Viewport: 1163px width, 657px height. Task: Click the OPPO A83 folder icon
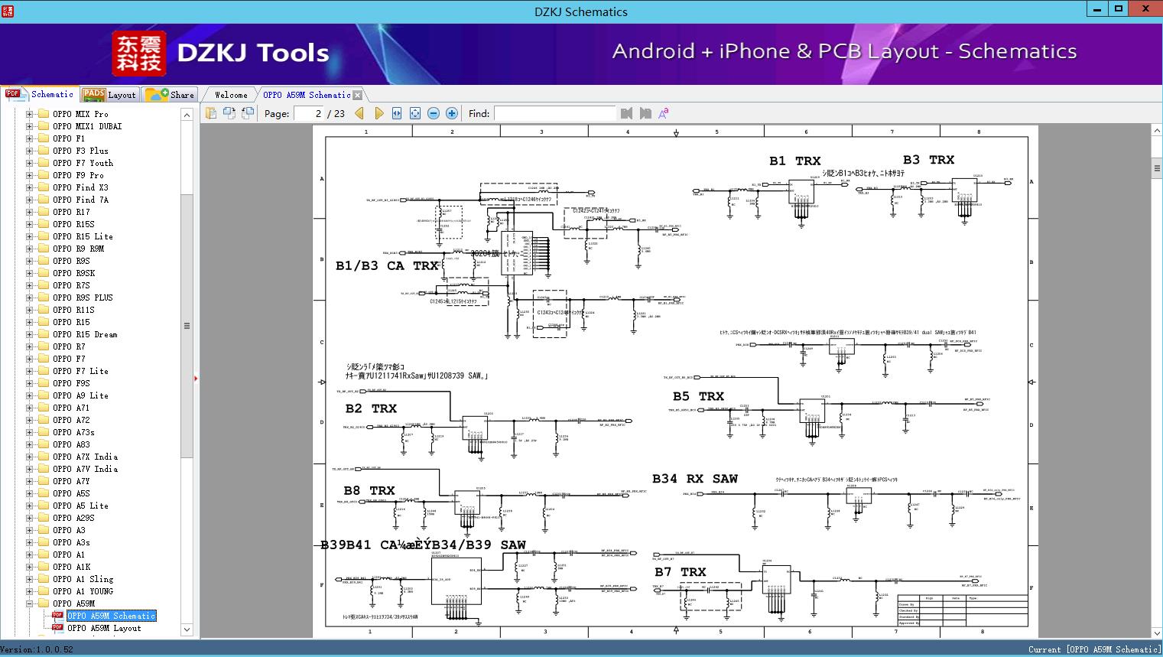pyautogui.click(x=44, y=444)
